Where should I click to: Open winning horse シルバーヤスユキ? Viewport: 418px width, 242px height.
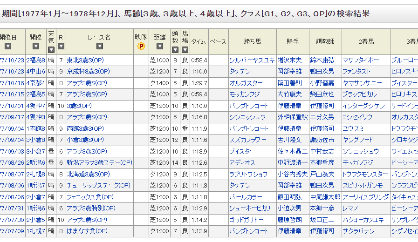[x=252, y=60]
